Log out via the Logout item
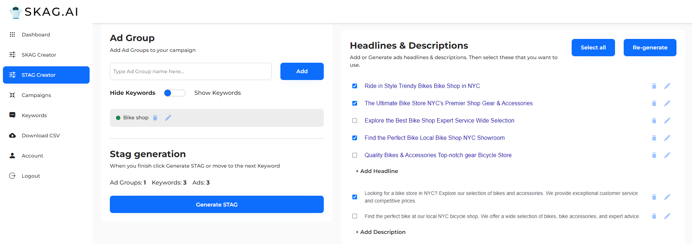 pos(46,176)
